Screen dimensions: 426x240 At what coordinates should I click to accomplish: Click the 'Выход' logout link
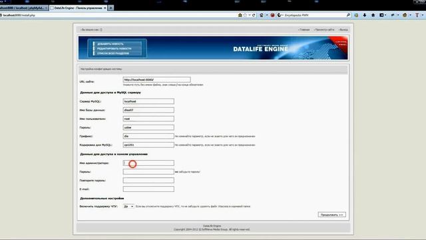pyautogui.click(x=343, y=29)
